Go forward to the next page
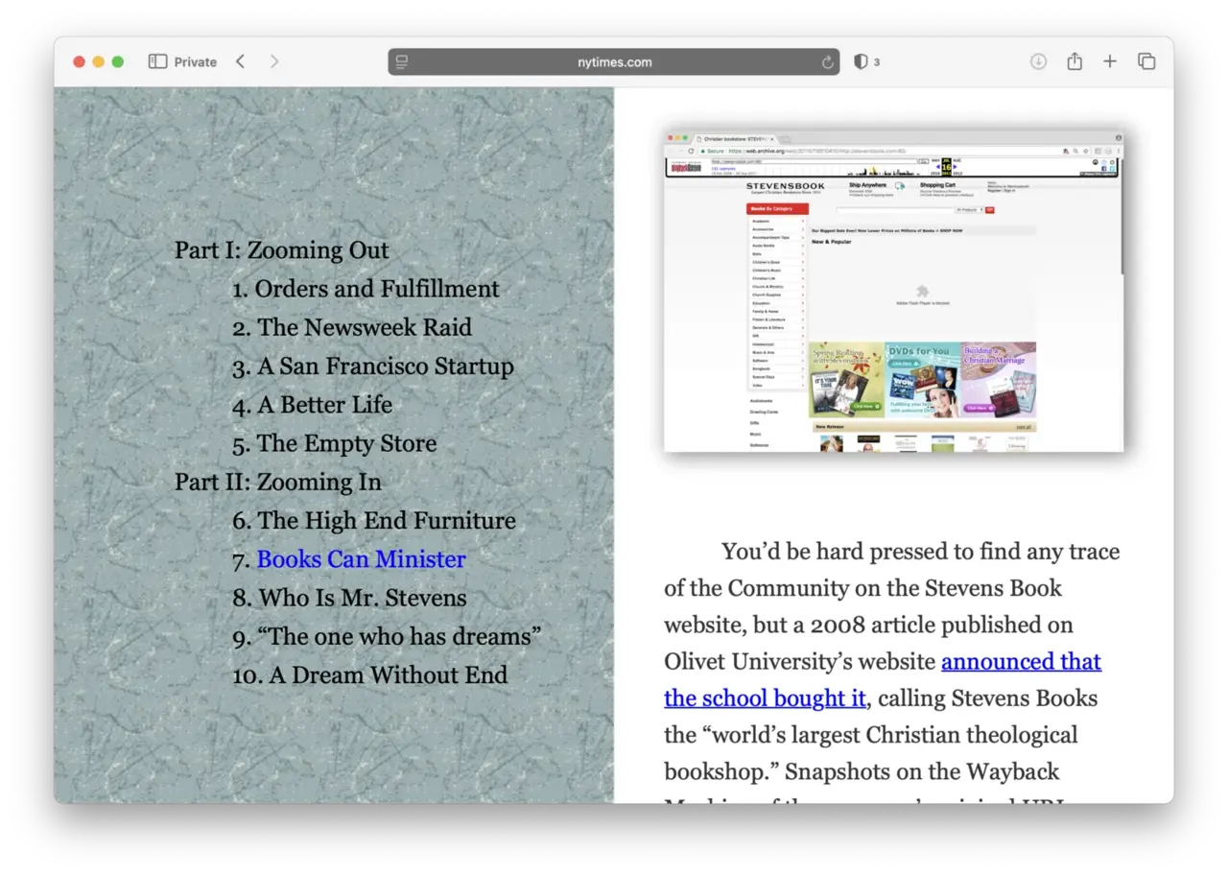Image resolution: width=1228 pixels, height=875 pixels. click(274, 61)
